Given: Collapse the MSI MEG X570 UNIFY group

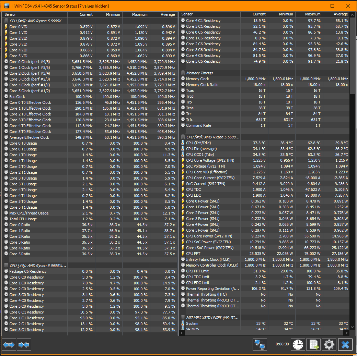Looking at the screenshot, I should tap(183, 318).
